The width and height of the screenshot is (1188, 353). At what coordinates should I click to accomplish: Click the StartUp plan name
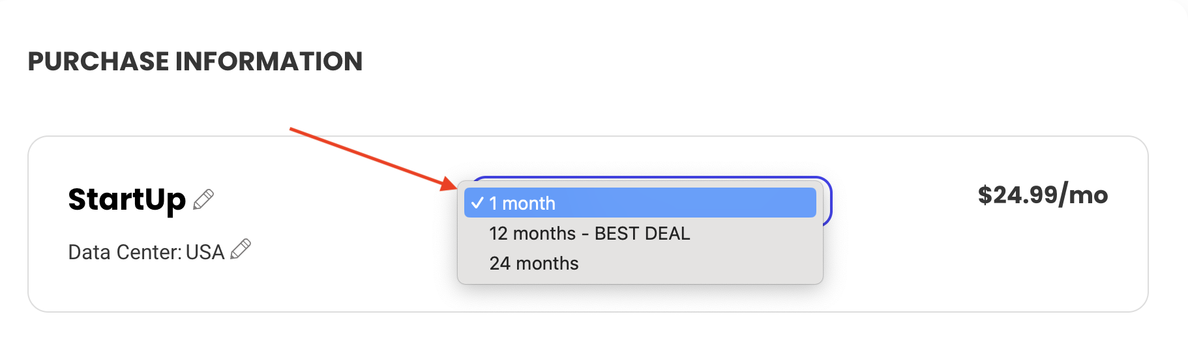(126, 199)
